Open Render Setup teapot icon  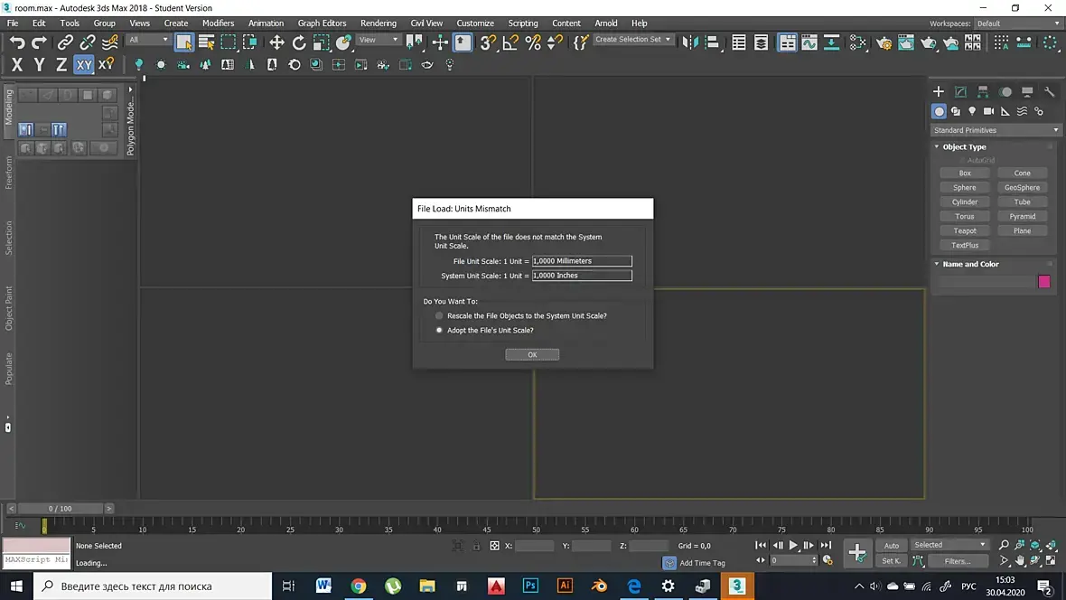pyautogui.click(x=884, y=42)
